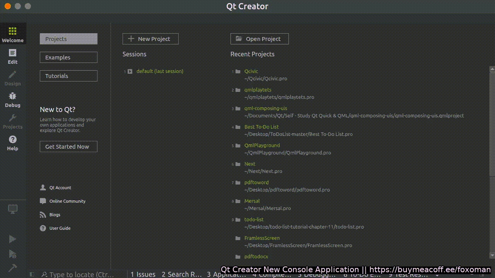Open the Online Community link
The width and height of the screenshot is (495, 278).
click(x=67, y=201)
